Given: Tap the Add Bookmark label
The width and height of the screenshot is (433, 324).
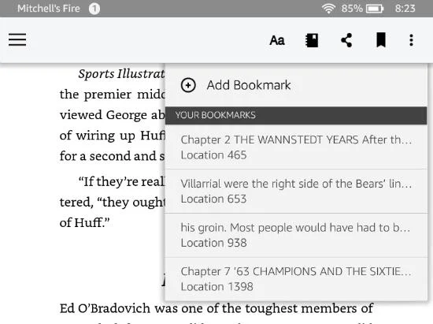Looking at the screenshot, I should click(249, 85).
